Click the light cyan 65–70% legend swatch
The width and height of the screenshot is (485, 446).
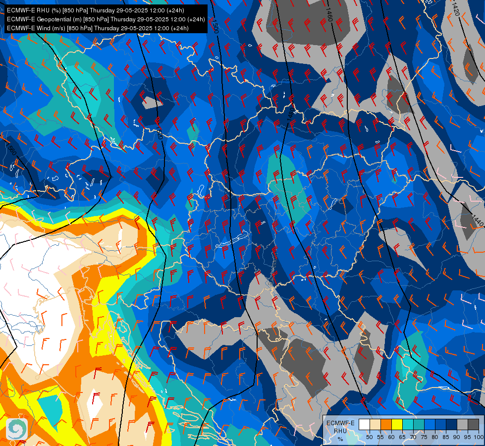coord(408,424)
